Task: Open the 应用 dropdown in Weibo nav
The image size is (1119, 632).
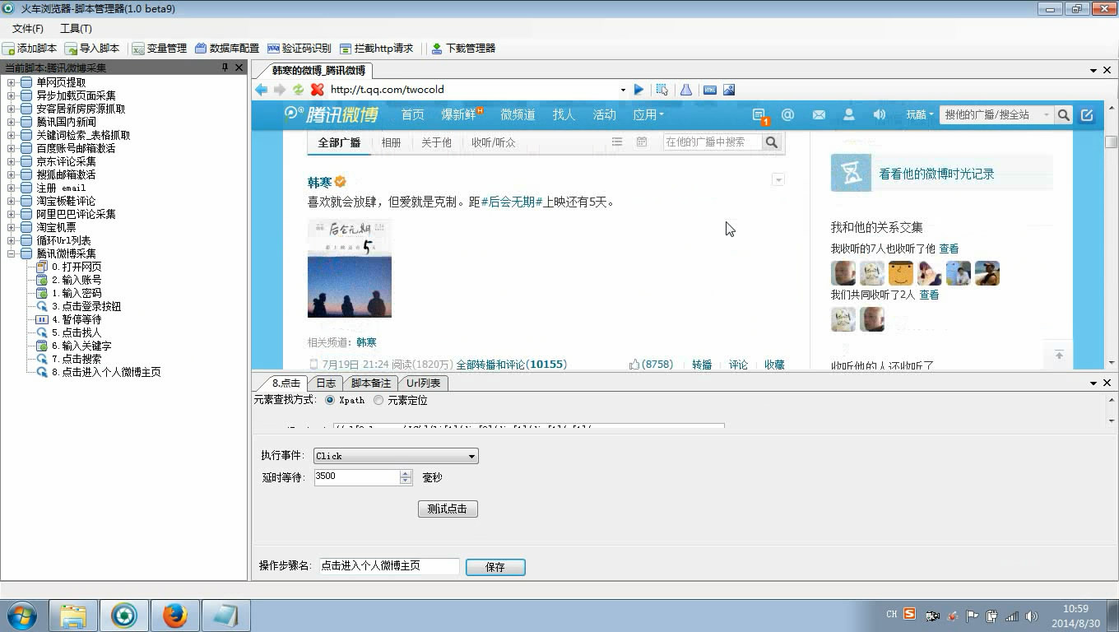Action: pyautogui.click(x=648, y=115)
